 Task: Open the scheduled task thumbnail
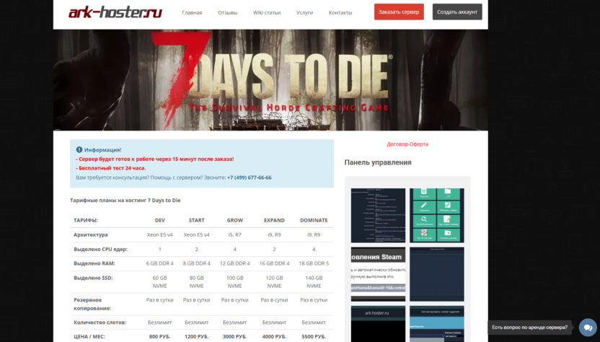point(437,324)
